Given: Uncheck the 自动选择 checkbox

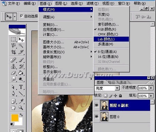Looking at the screenshot, I should (22, 16).
